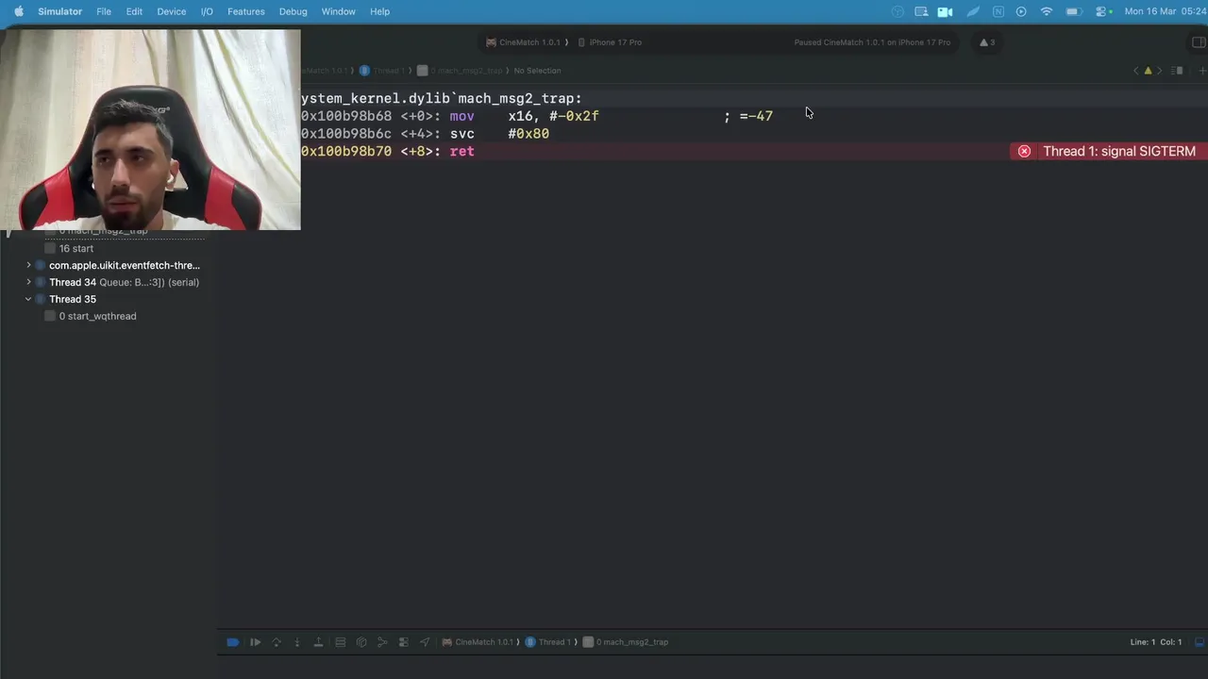Open the Edit menu
This screenshot has height=679, width=1208.
[134, 11]
